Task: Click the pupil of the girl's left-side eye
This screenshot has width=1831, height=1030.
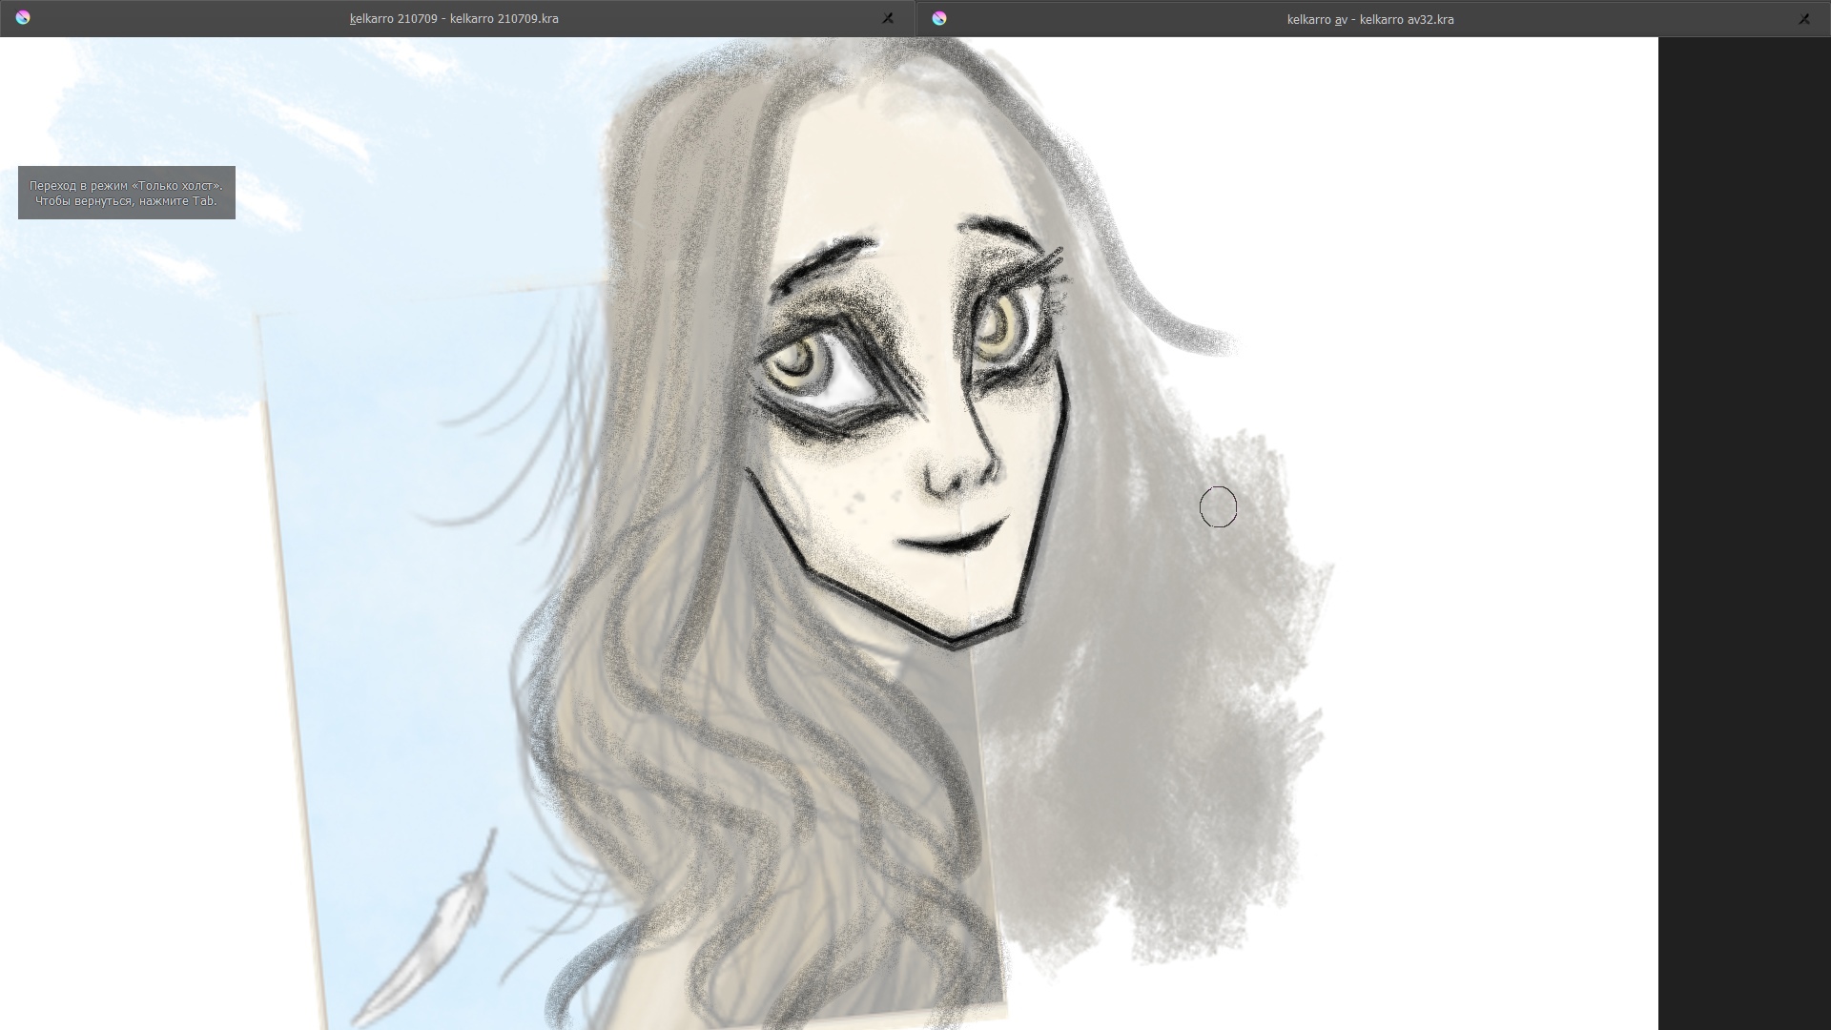Action: click(x=794, y=361)
